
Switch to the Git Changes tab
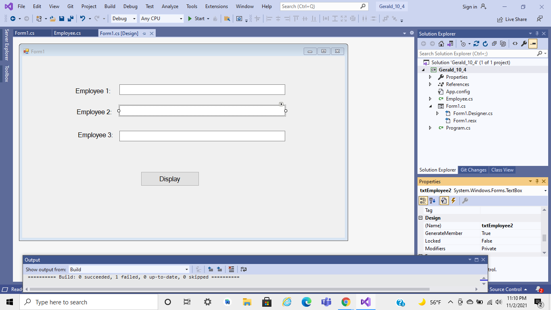[473, 170]
